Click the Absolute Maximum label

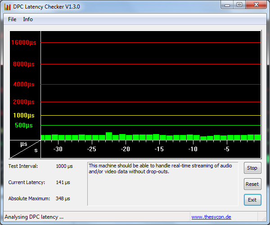click(x=29, y=198)
